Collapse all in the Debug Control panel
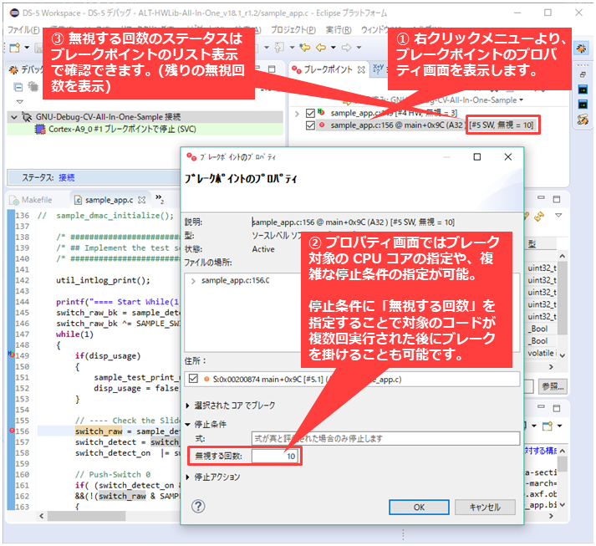596x546 pixels. [18, 87]
